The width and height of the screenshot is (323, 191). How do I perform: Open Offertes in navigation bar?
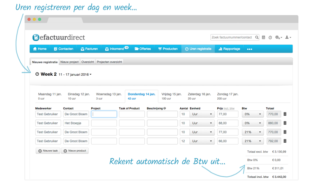(x=143, y=49)
